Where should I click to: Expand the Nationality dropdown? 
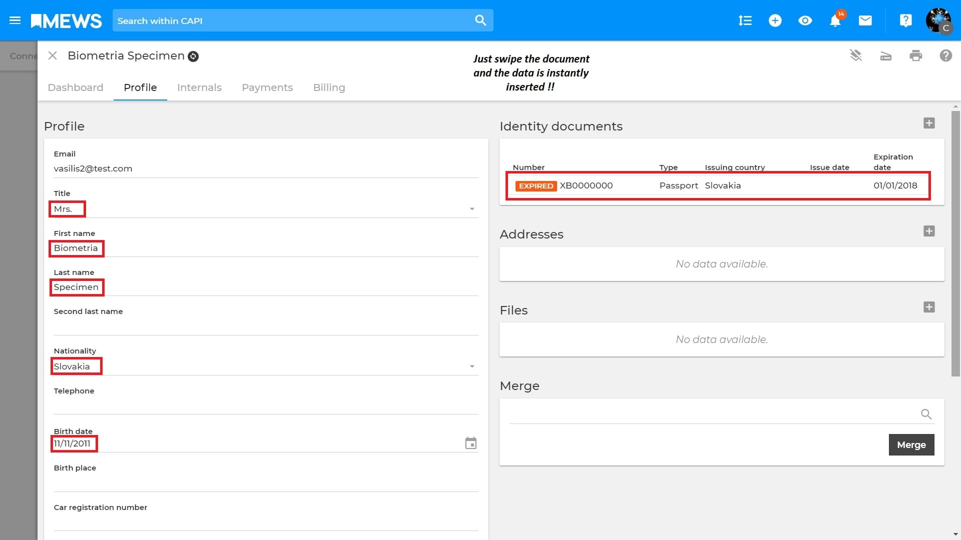pyautogui.click(x=471, y=366)
